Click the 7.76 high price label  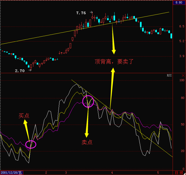tap(81, 13)
